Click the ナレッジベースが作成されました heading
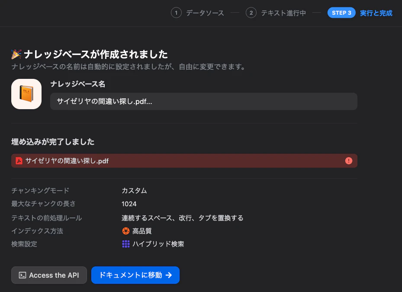Viewport: 402px width, 292px height. coord(96,55)
